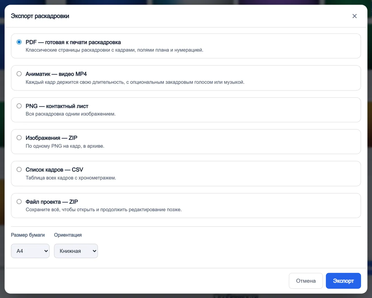The width and height of the screenshot is (372, 298).
Task: Click the Экспорт button
Action: coord(343,281)
